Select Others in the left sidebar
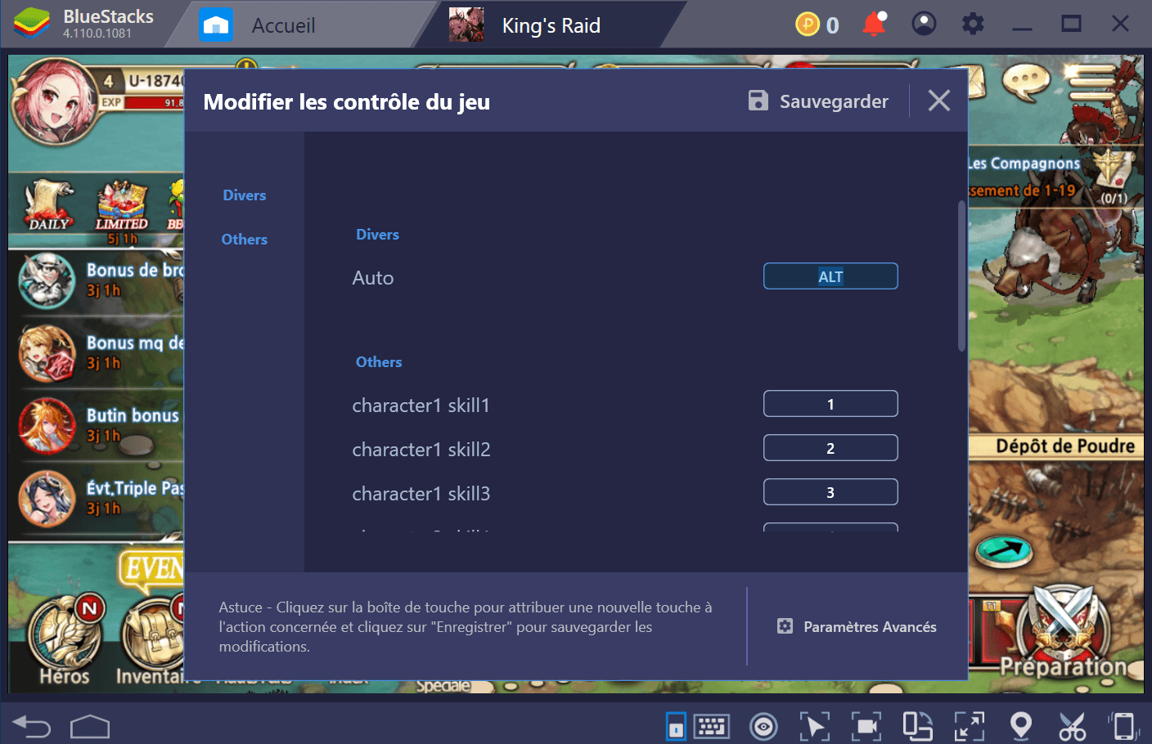 point(244,240)
